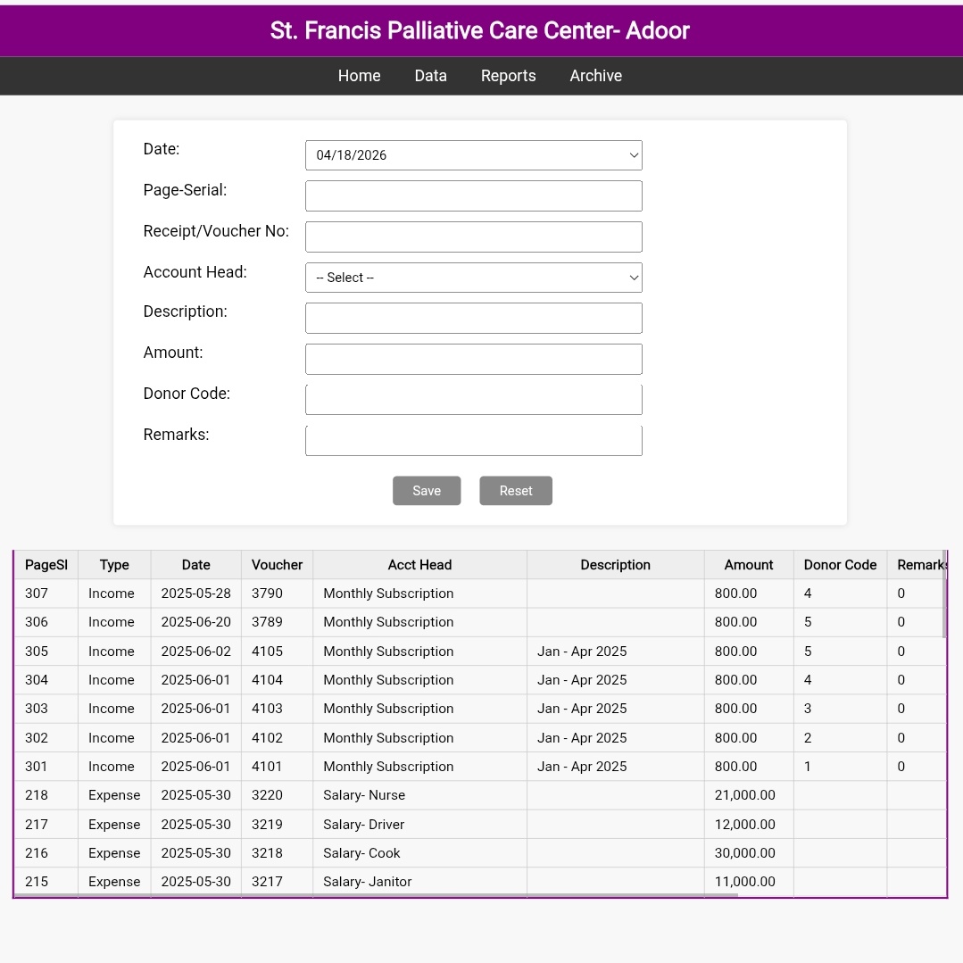
Task: Click the Receipt/Voucher No field
Action: pyautogui.click(x=473, y=236)
